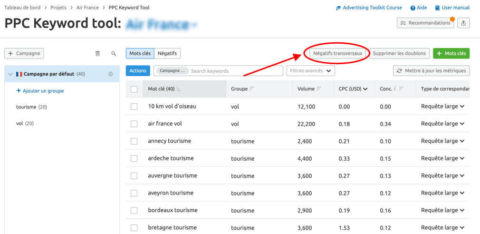
Task: Select the tourisme (20) group
Action: [31, 107]
